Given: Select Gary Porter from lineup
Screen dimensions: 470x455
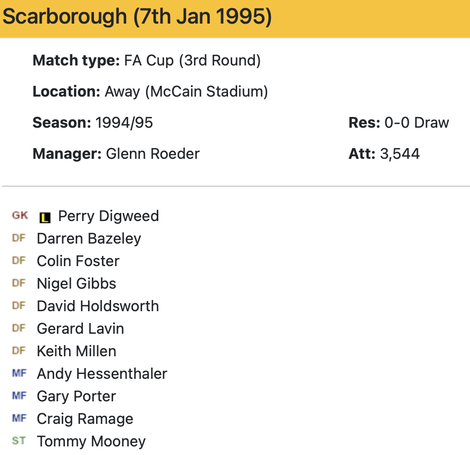Looking at the screenshot, I should click(x=76, y=397).
